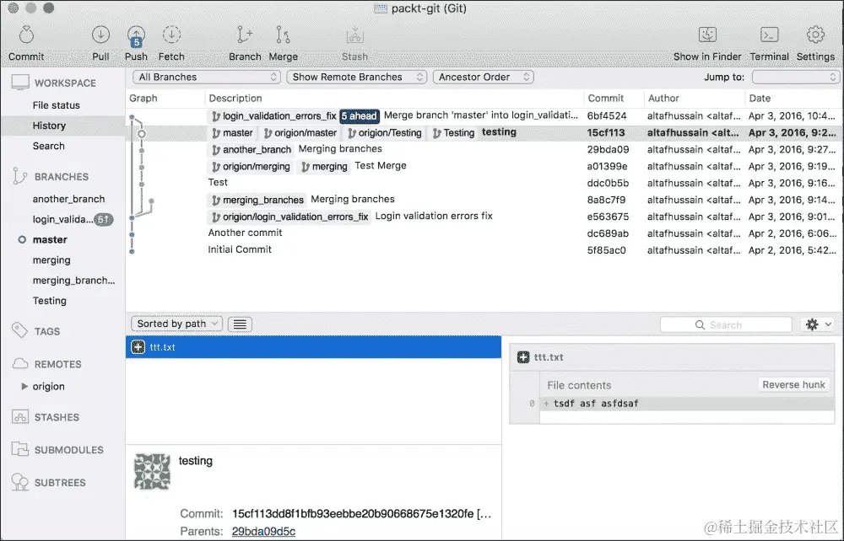
Task: Select commit 8a8c7f9 Merging branches
Action: 484,200
